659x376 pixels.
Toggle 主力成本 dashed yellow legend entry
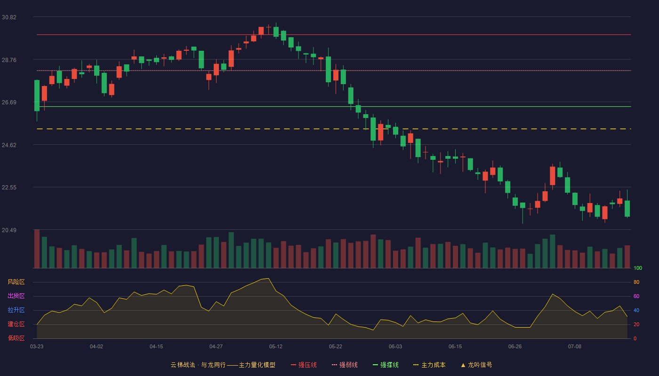click(429, 365)
